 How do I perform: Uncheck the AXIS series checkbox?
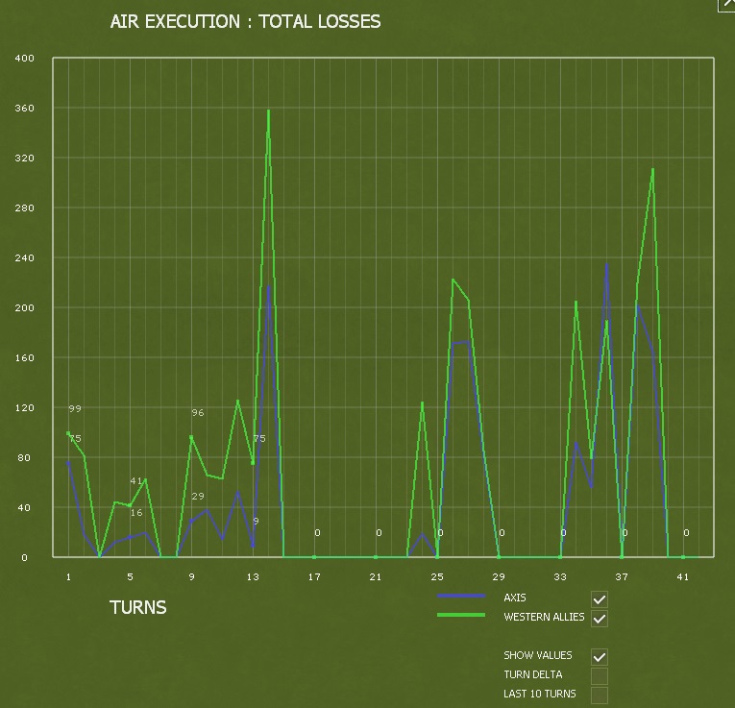[x=600, y=599]
